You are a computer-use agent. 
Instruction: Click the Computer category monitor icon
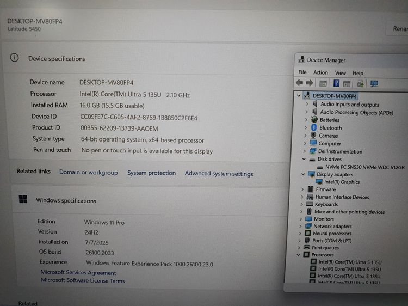point(313,143)
